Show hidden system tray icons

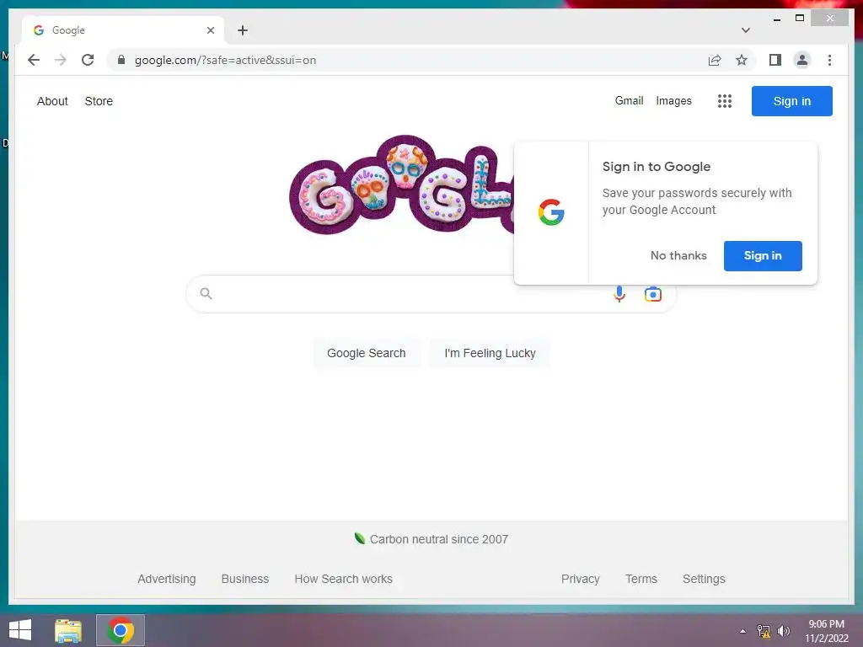click(x=743, y=631)
